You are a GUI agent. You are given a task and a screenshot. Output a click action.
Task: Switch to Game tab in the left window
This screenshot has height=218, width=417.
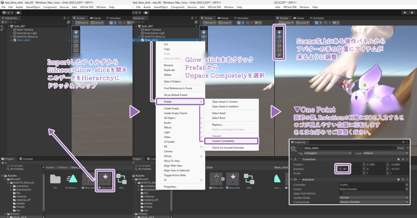click(x=95, y=18)
